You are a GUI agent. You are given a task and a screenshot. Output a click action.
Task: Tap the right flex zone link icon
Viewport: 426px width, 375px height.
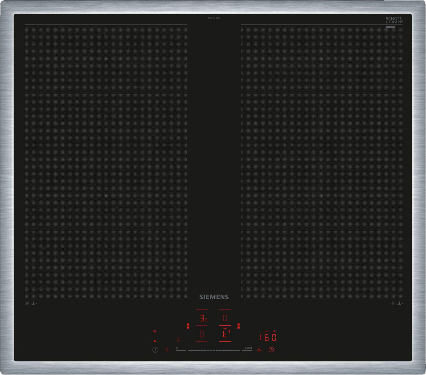coord(239,326)
